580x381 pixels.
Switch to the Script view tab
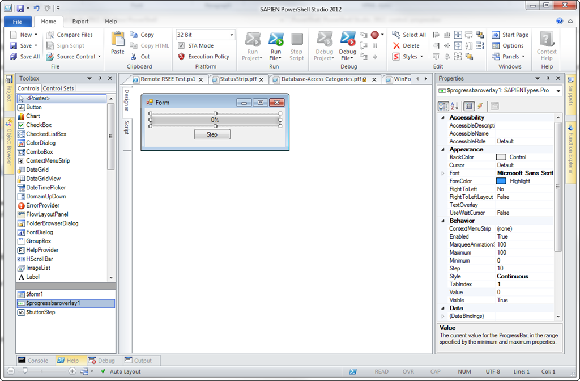coord(126,128)
